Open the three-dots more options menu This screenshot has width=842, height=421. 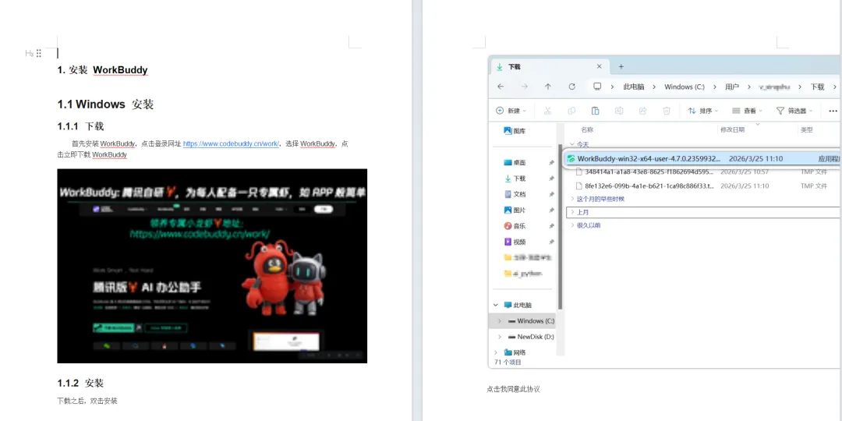(x=833, y=111)
